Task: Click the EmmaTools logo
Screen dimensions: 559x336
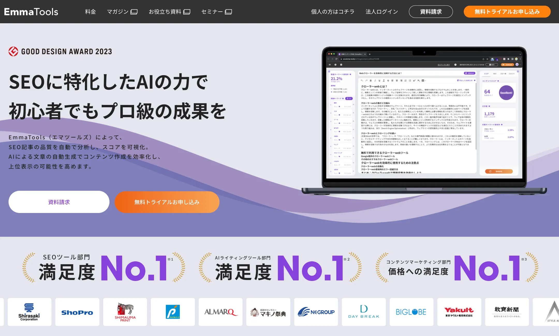Action: click(31, 12)
